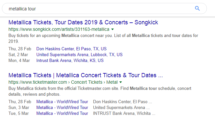This screenshot has width=215, height=121.
Task: Open Intrust Bank Arena, Wichita link
Action: click(x=70, y=60)
